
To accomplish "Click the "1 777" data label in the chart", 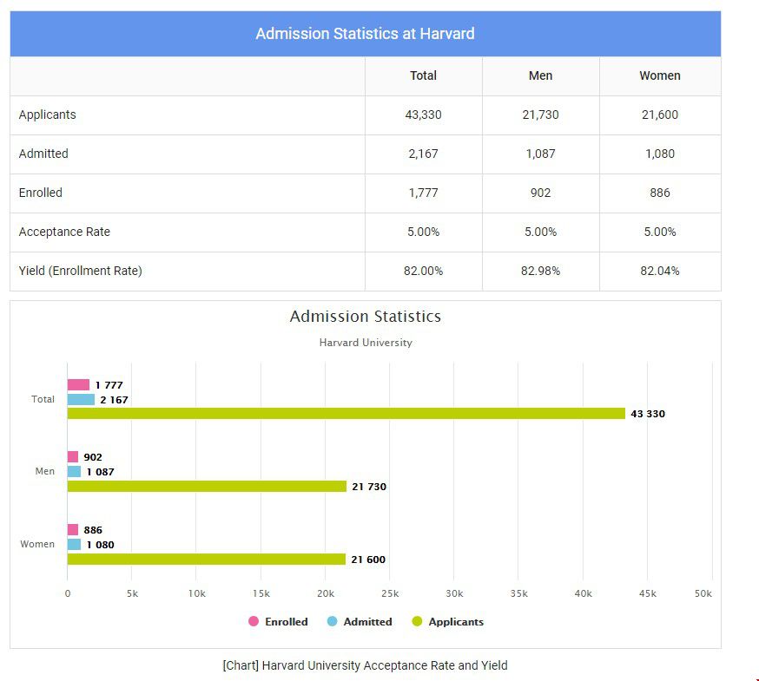I will pyautogui.click(x=109, y=385).
